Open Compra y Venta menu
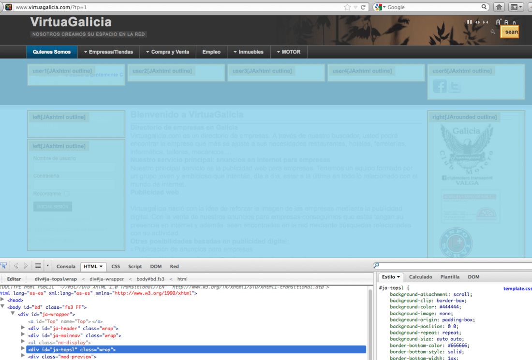This screenshot has height=360, width=532. (x=168, y=52)
